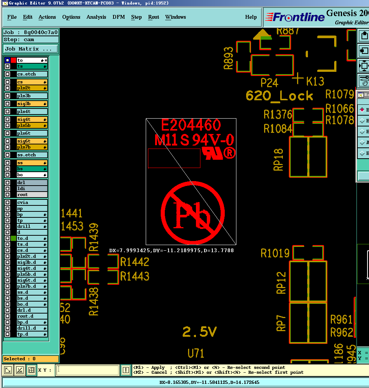Click the exclamation mark alert icon
The image size is (369, 388).
[125, 370]
